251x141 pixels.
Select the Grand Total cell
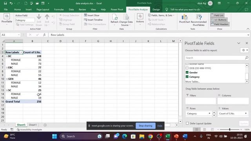pos(14,101)
